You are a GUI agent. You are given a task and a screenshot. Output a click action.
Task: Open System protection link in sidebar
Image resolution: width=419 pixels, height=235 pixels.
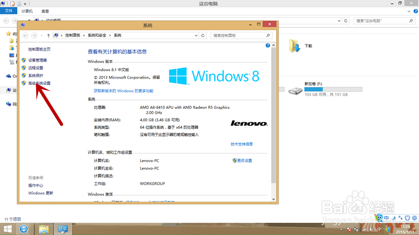pyautogui.click(x=36, y=75)
